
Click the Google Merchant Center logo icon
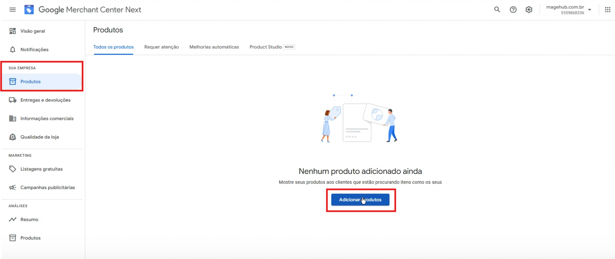29,9
